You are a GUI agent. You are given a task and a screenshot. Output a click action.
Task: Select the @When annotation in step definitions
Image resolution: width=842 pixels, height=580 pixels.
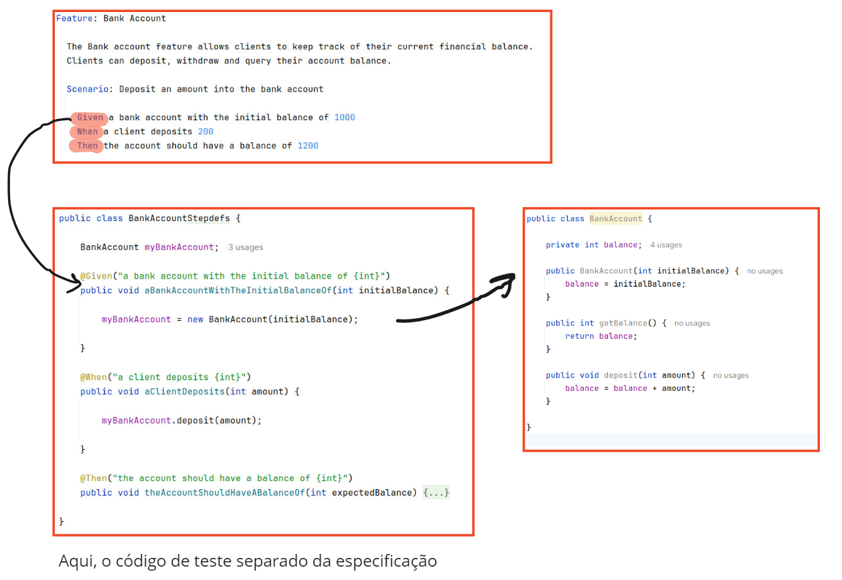tap(93, 377)
